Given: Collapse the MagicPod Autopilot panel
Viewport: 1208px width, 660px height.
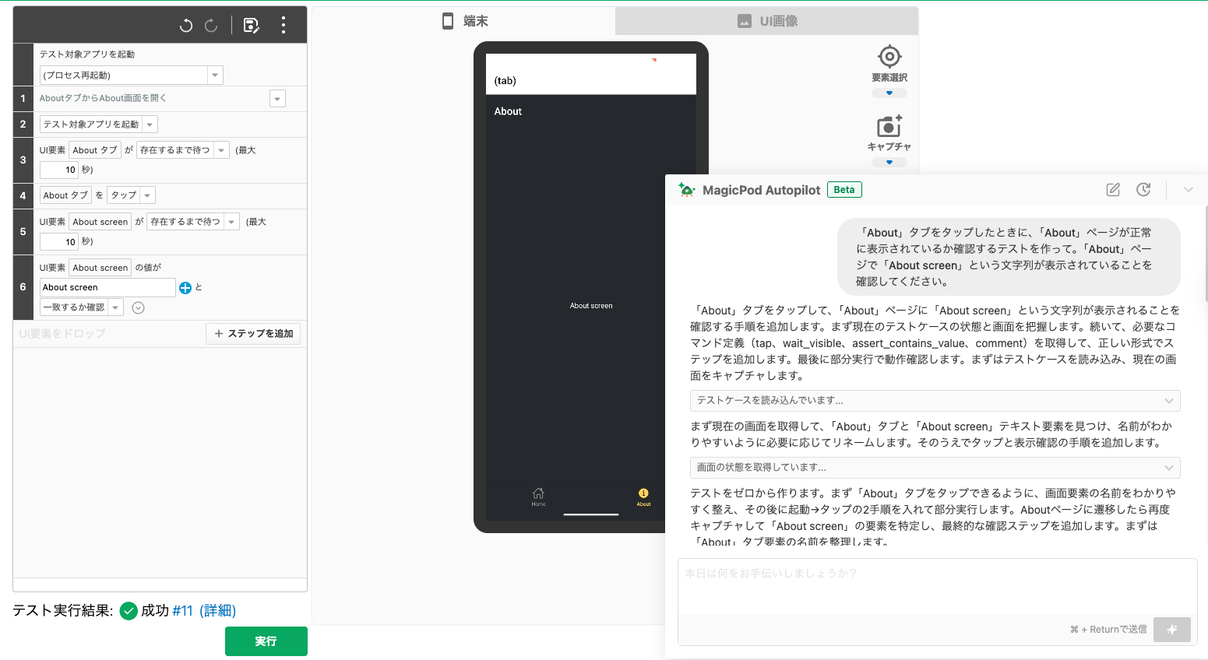Looking at the screenshot, I should click(x=1188, y=190).
